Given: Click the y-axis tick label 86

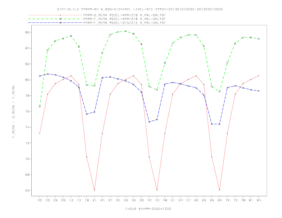Looking at the screenshot, I should [27, 32].
